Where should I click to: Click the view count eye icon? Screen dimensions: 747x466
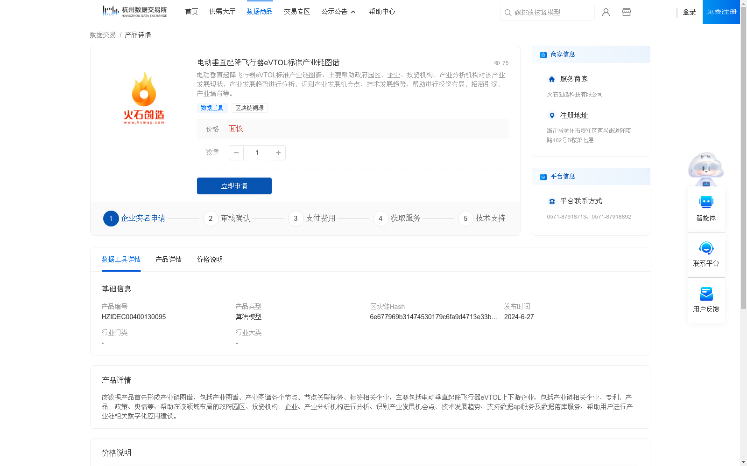497,63
